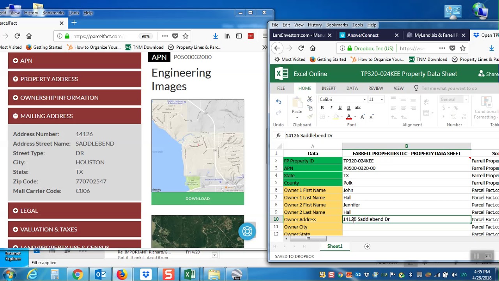Viewport: 499px width, 281px height.
Task: Open the fill color dropdown arrow
Action: click(x=342, y=117)
